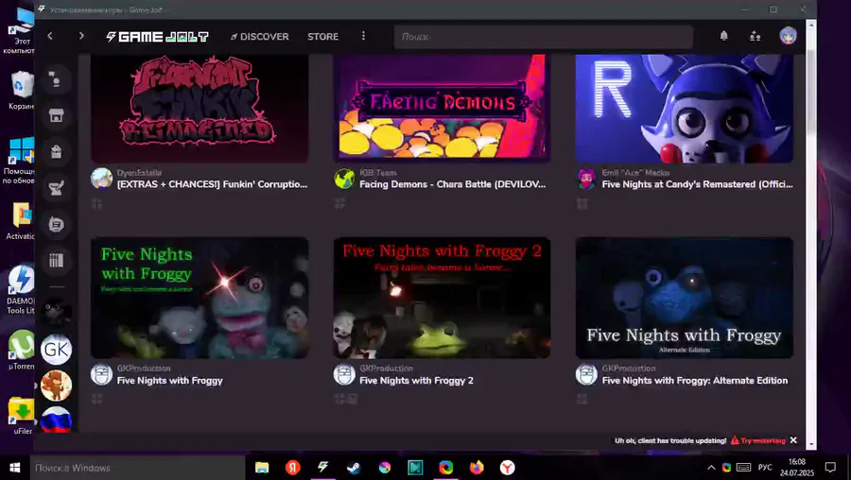Open the GK community in the sidebar
The width and height of the screenshot is (851, 480).
pyautogui.click(x=56, y=350)
